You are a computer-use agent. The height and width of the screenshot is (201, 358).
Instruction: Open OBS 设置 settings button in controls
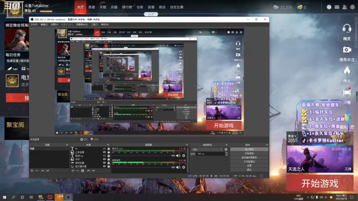click(x=249, y=166)
